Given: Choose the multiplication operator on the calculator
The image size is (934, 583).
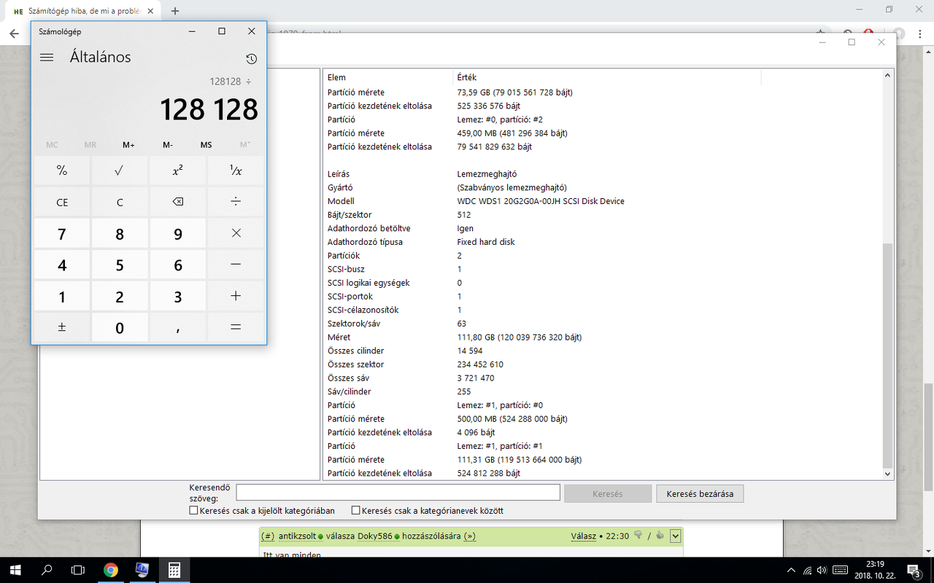Looking at the screenshot, I should 236,233.
